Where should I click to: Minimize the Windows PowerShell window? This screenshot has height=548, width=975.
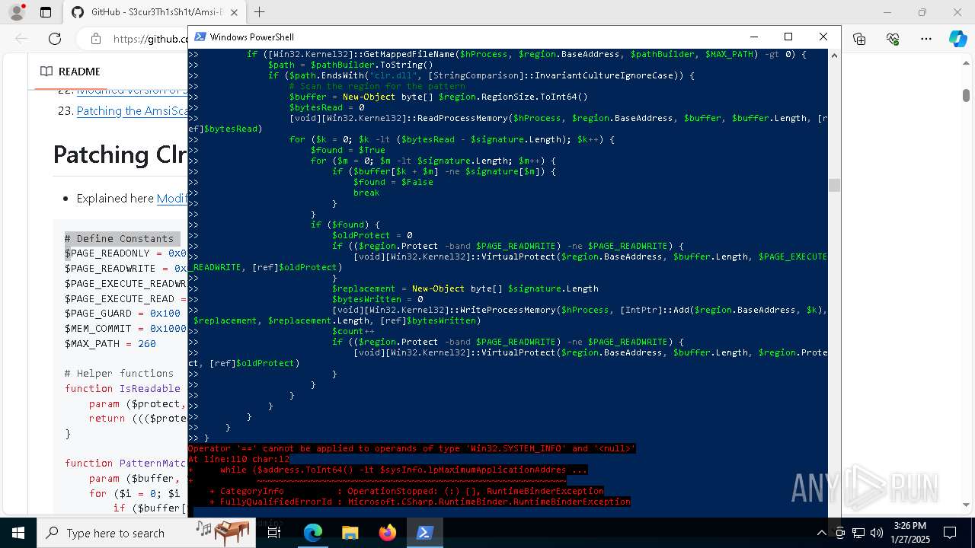coord(753,37)
